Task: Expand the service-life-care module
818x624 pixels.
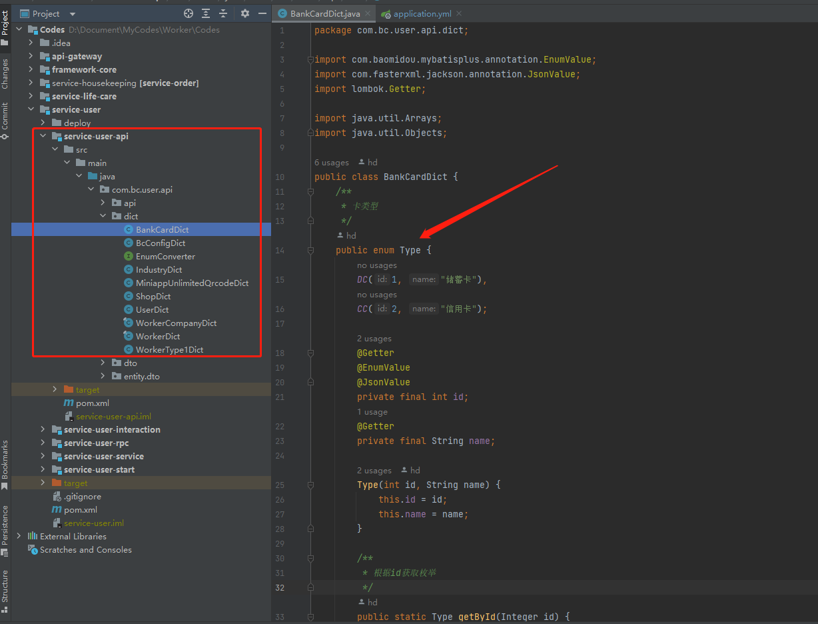Action: point(31,96)
